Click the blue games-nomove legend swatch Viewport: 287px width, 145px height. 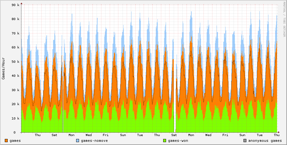click(x=78, y=141)
